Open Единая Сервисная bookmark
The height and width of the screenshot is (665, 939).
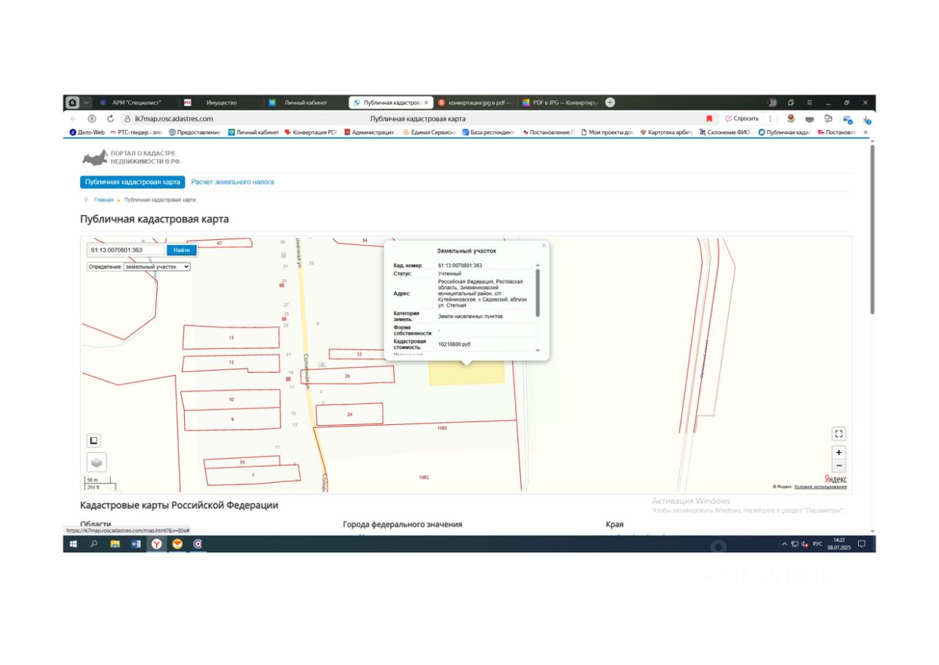(429, 132)
